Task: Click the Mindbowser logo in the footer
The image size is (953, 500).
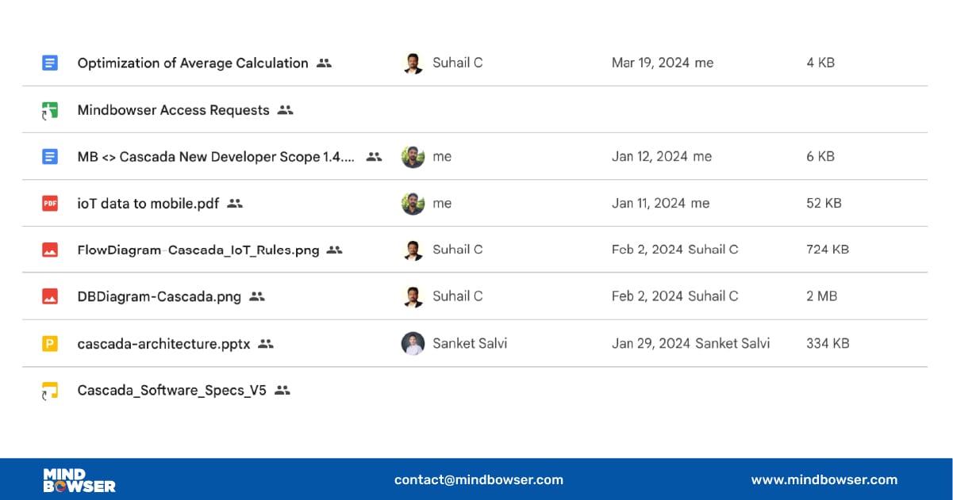Action: point(79,479)
